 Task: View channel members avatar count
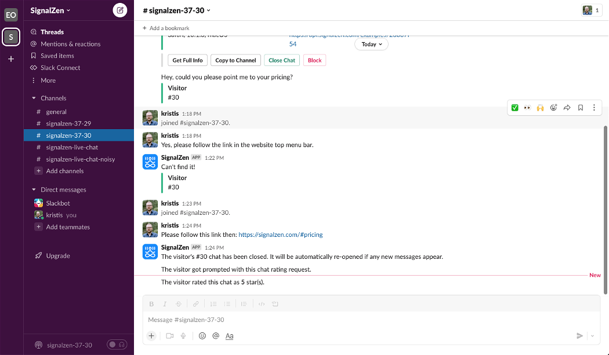tap(592, 10)
